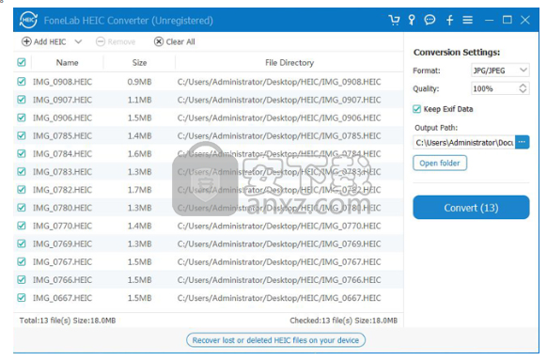Screen dimensions: 547x361
Task: Click Conversion Settings heading
Action: click(457, 53)
